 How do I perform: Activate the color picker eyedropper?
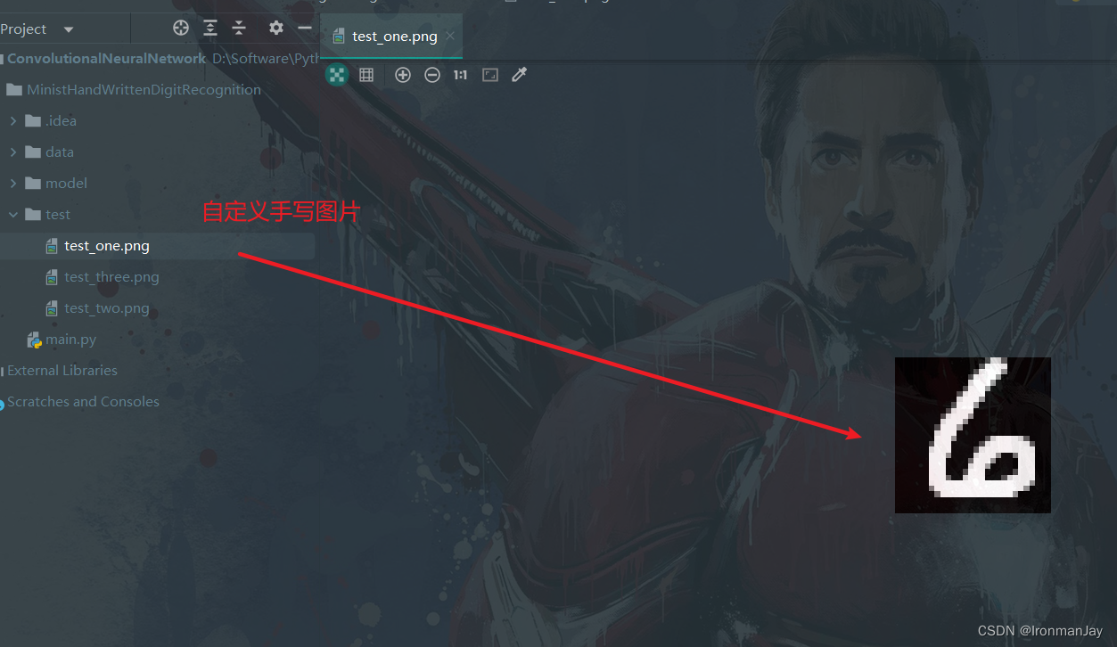point(520,75)
